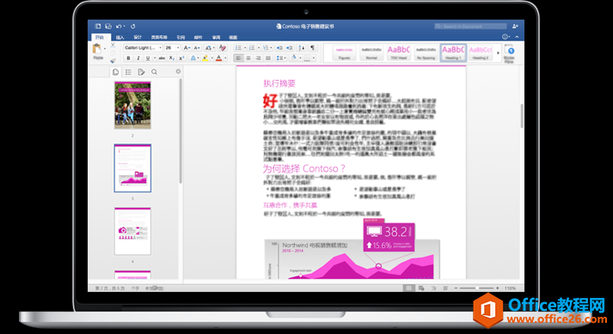Show thumbnails pane icon in sidebar
The height and width of the screenshot is (334, 613).
(116, 72)
